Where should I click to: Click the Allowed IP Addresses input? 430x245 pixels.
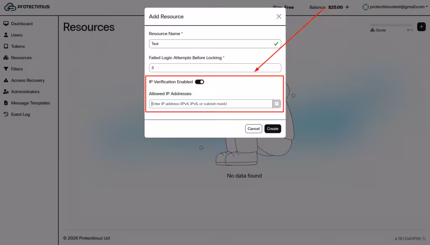tap(211, 104)
